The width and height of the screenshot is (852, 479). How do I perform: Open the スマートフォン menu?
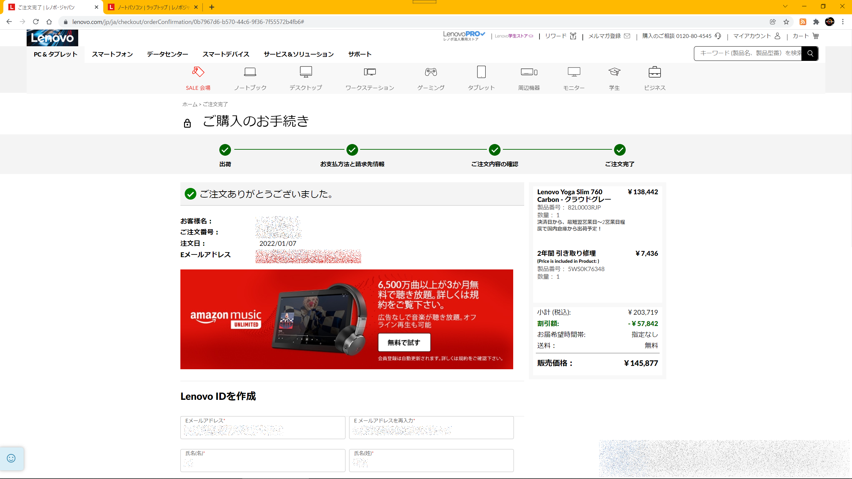(x=112, y=54)
